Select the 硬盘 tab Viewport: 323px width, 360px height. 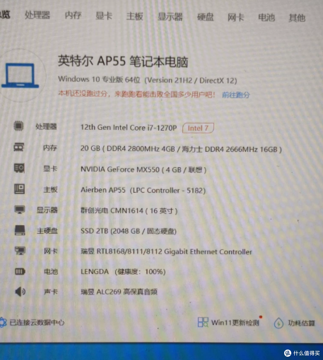pyautogui.click(x=205, y=17)
